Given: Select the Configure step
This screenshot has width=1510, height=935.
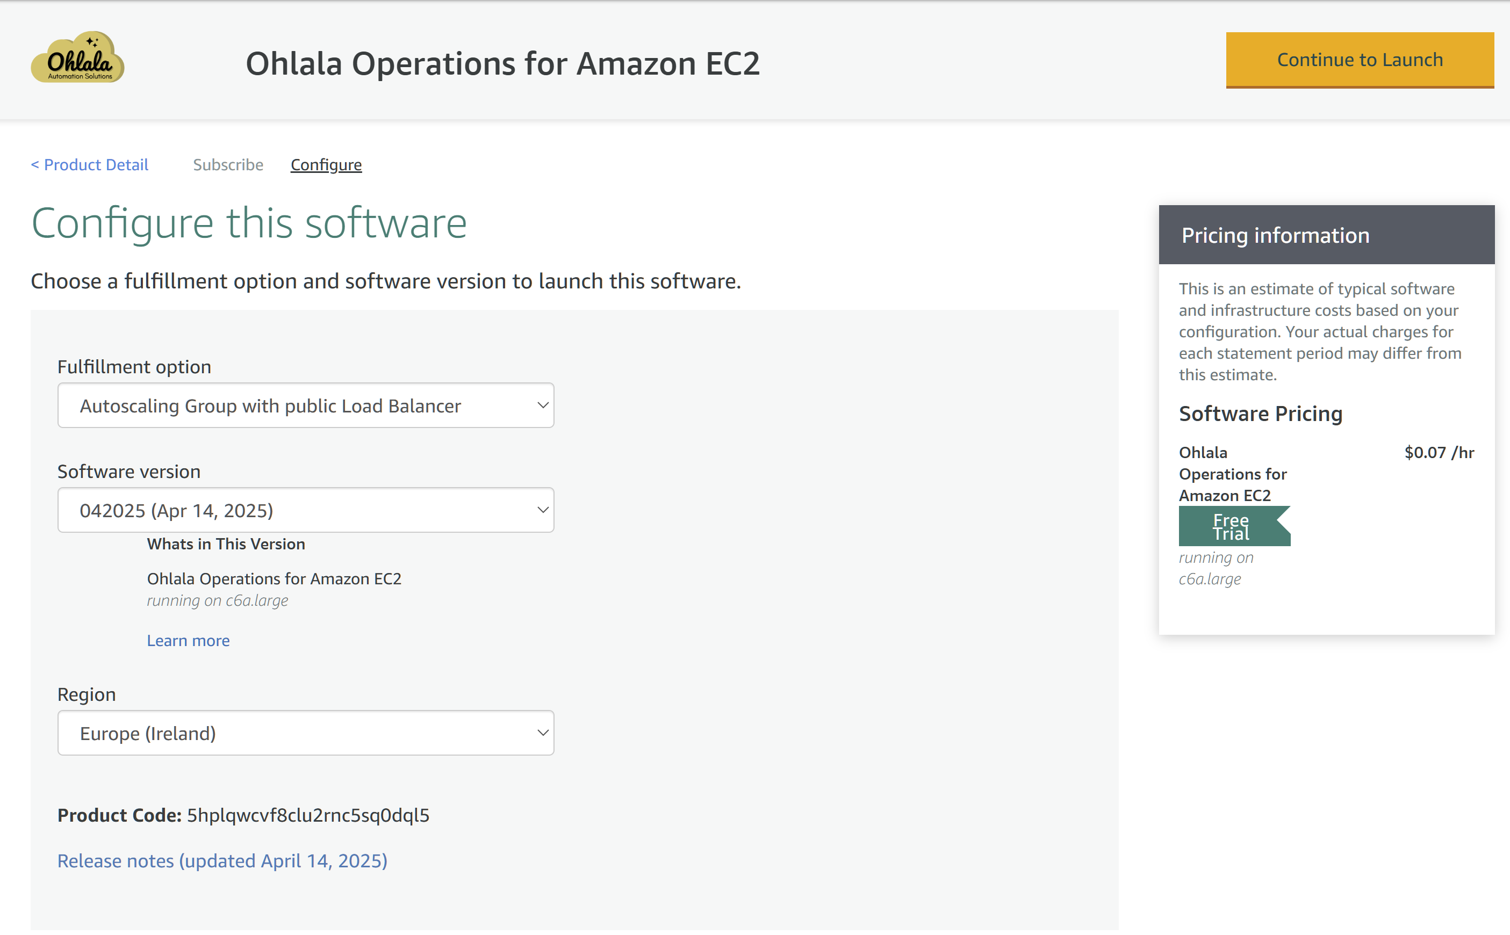Looking at the screenshot, I should [x=326, y=164].
